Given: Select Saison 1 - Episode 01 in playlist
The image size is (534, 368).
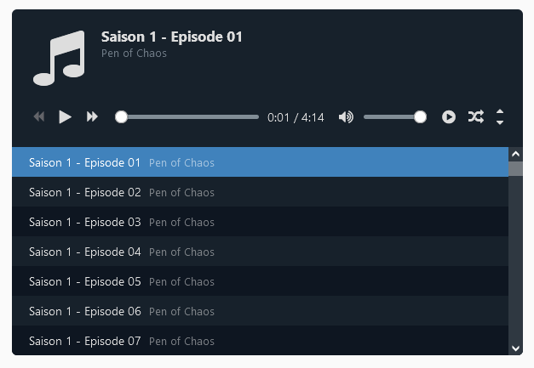Looking at the screenshot, I should point(261,162).
